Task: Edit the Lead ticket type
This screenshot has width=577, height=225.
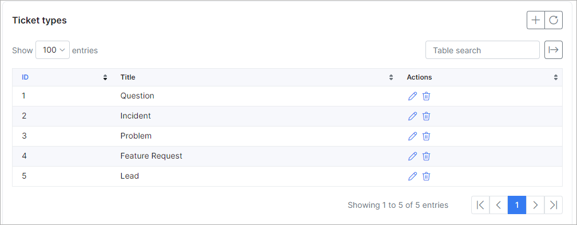Action: click(412, 176)
